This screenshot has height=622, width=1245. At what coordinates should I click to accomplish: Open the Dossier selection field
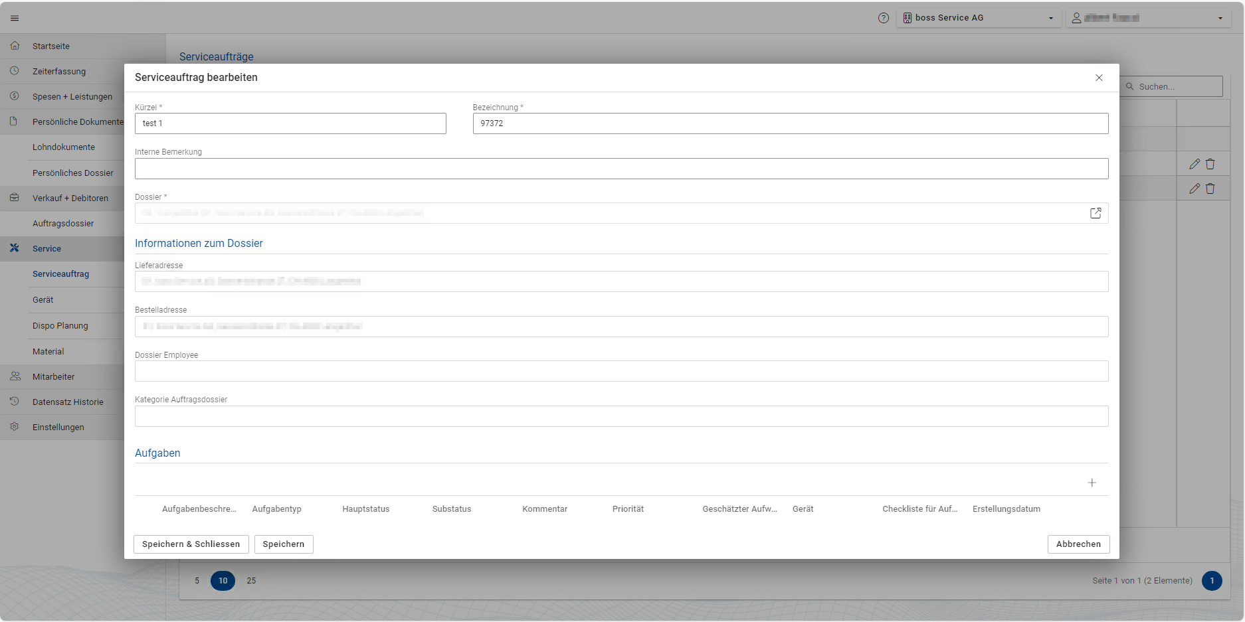[x=611, y=213]
